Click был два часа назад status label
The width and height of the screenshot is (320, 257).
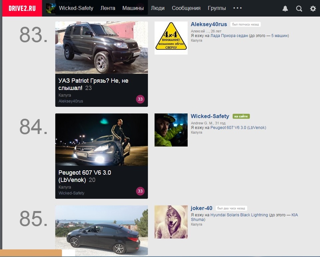click(x=231, y=208)
